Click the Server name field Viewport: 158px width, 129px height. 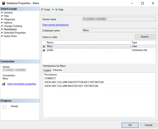[x=119, y=19]
